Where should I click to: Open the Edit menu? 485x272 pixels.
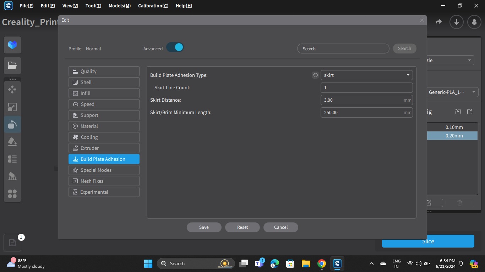48,6
